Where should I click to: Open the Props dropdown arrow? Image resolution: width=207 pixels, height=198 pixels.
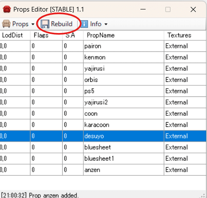pyautogui.click(x=33, y=24)
